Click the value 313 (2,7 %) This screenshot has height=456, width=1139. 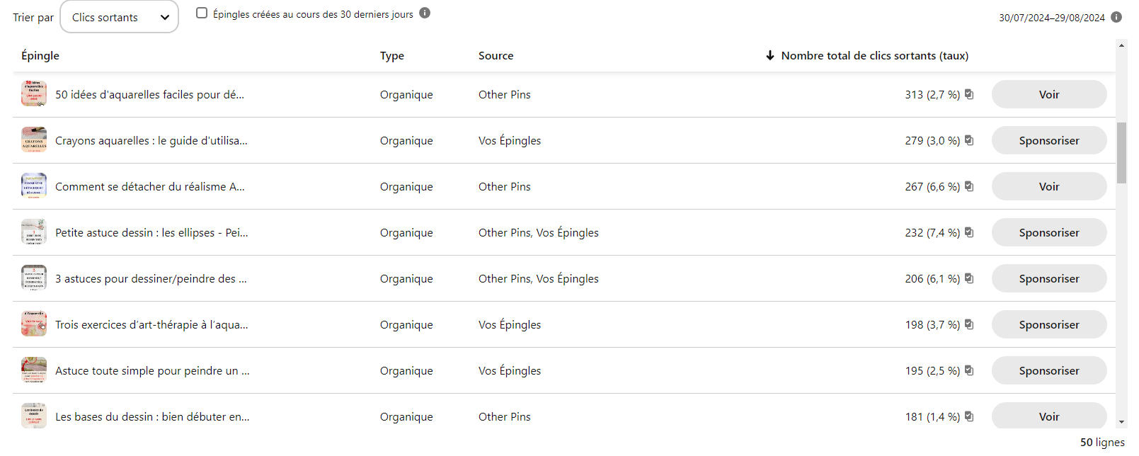coord(932,94)
